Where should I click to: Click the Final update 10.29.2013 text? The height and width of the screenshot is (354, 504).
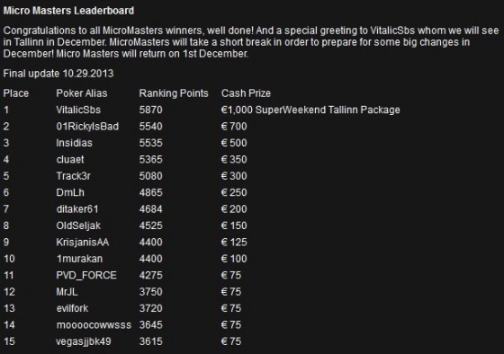pyautogui.click(x=58, y=74)
